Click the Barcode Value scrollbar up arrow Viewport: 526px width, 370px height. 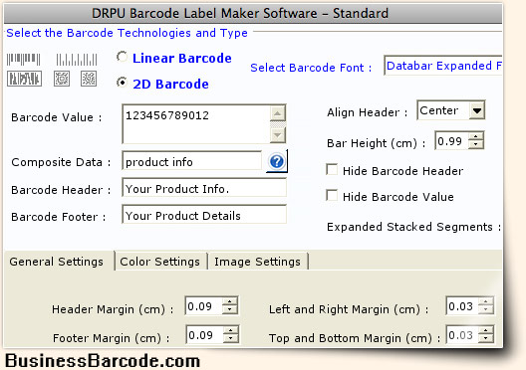tap(277, 113)
